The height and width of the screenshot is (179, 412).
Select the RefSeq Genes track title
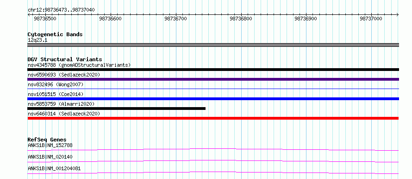click(47, 140)
